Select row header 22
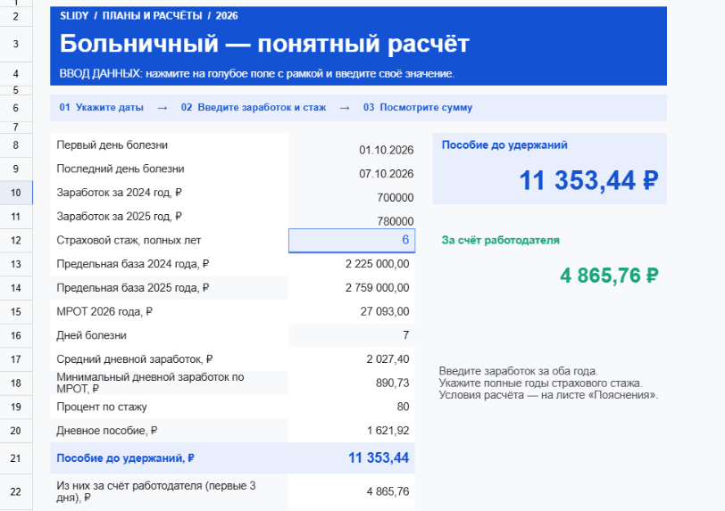725x511 pixels. point(16,491)
